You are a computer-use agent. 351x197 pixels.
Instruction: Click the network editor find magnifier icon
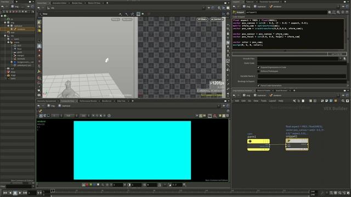[343, 101]
